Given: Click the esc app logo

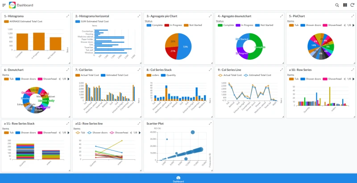Looking at the screenshot, I should [x=12, y=5].
